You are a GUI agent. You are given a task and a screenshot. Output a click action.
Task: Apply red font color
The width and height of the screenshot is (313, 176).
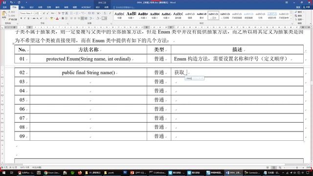point(57,19)
